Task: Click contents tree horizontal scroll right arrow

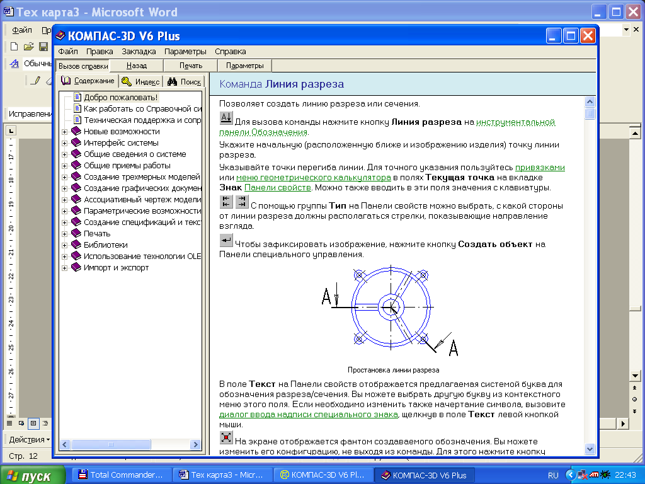Action: (x=196, y=444)
